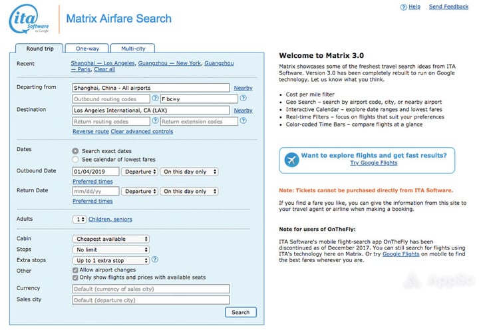The image size is (479, 332).
Task: Click the Matrix Airfare Search title
Action: [x=119, y=19]
